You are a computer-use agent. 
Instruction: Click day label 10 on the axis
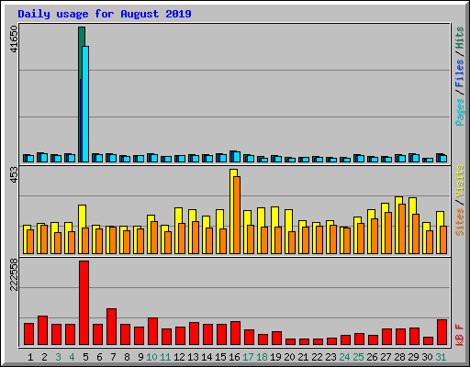pos(151,357)
